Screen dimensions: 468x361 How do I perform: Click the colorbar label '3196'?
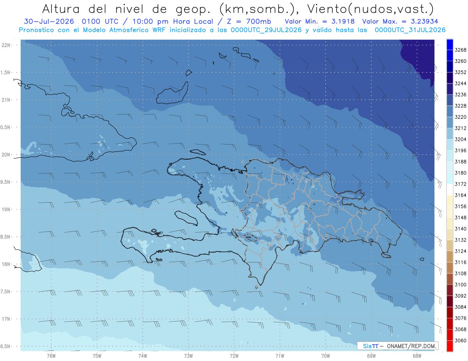tap(461, 150)
